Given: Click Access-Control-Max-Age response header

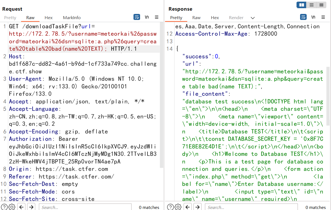Looking at the screenshot, I should [226, 34].
